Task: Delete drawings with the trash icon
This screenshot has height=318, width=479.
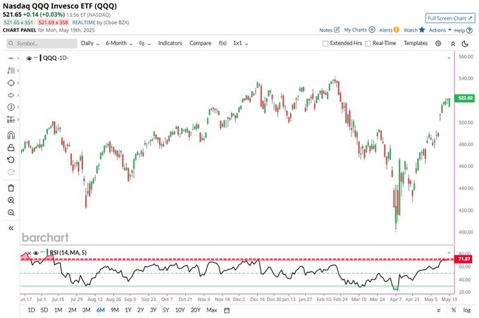Action: (x=11, y=188)
